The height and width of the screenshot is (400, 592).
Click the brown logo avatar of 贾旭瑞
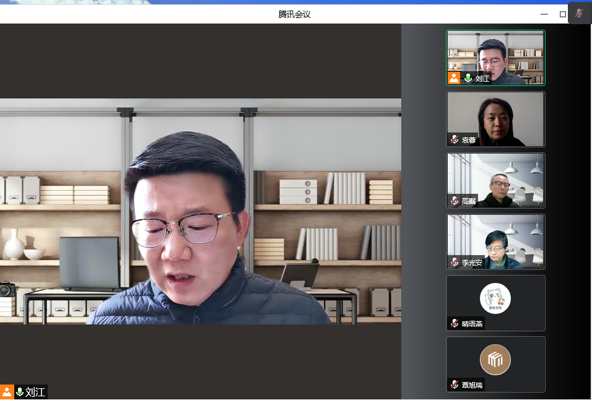(495, 360)
